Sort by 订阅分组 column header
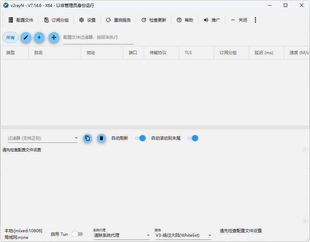Viewport: 310px width, 242px height. click(231, 53)
